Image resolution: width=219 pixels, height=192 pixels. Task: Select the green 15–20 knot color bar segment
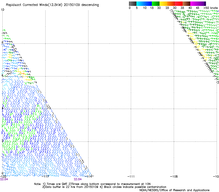click(156, 4)
